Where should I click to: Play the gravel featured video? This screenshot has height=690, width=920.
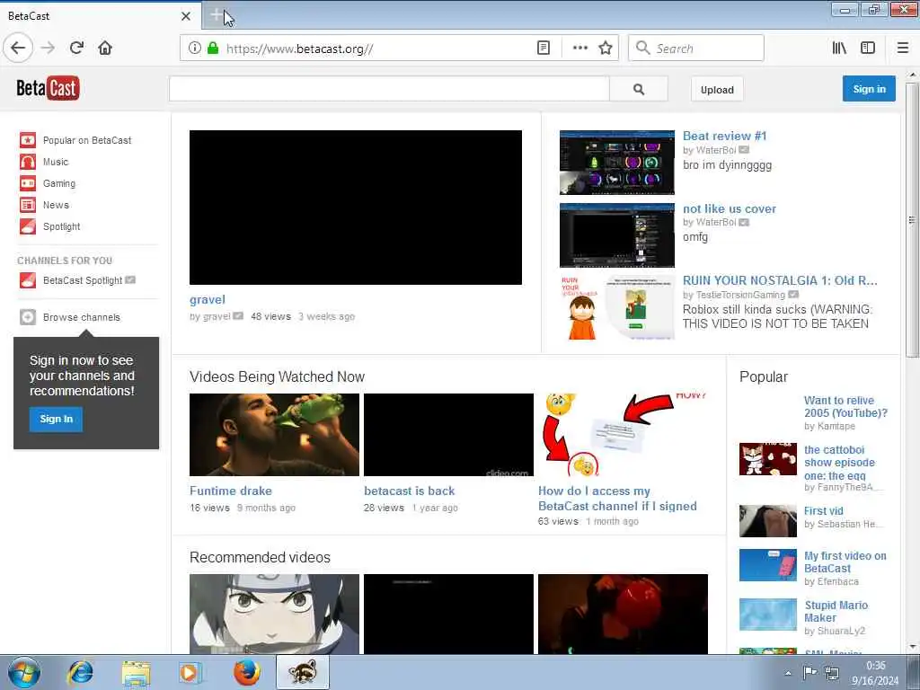click(x=356, y=208)
